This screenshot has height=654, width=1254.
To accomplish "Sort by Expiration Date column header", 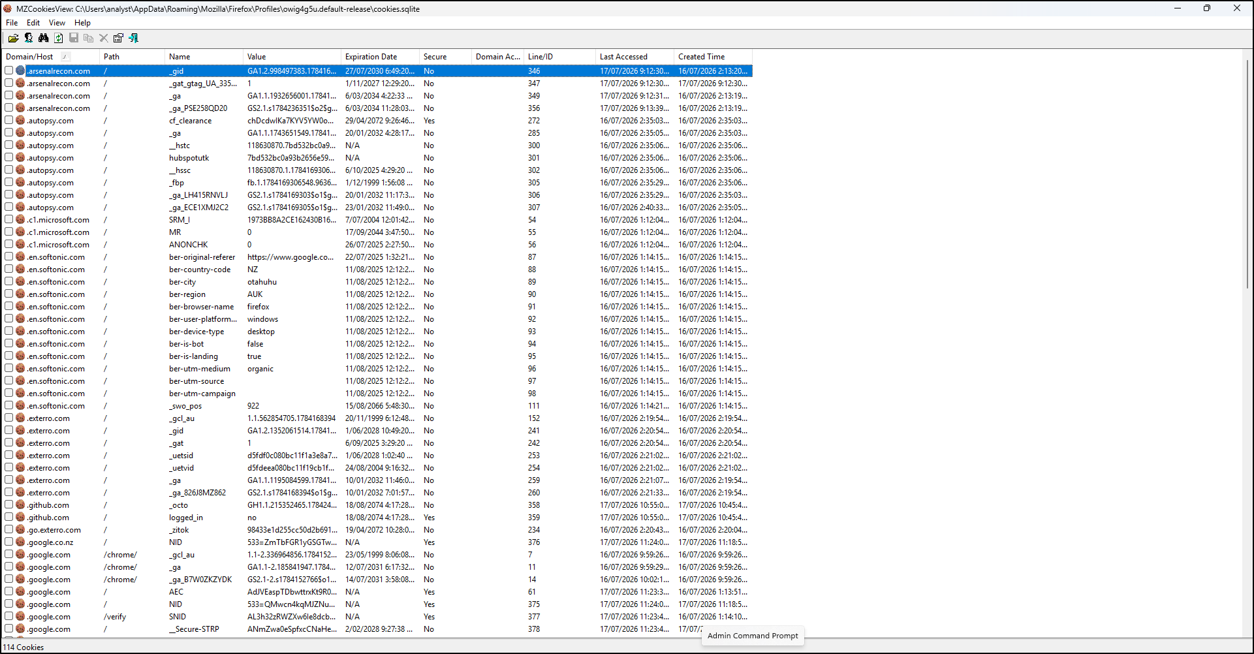I will point(381,57).
